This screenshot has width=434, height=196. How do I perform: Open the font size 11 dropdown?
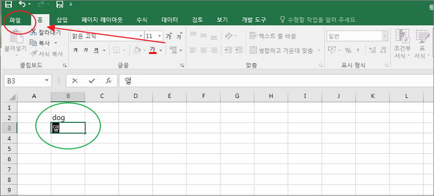159,36
